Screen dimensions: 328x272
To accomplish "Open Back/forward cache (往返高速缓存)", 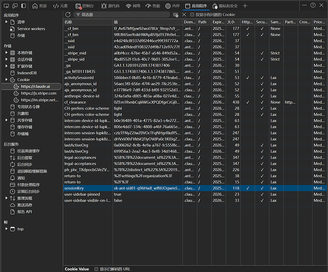I will 28,151.
